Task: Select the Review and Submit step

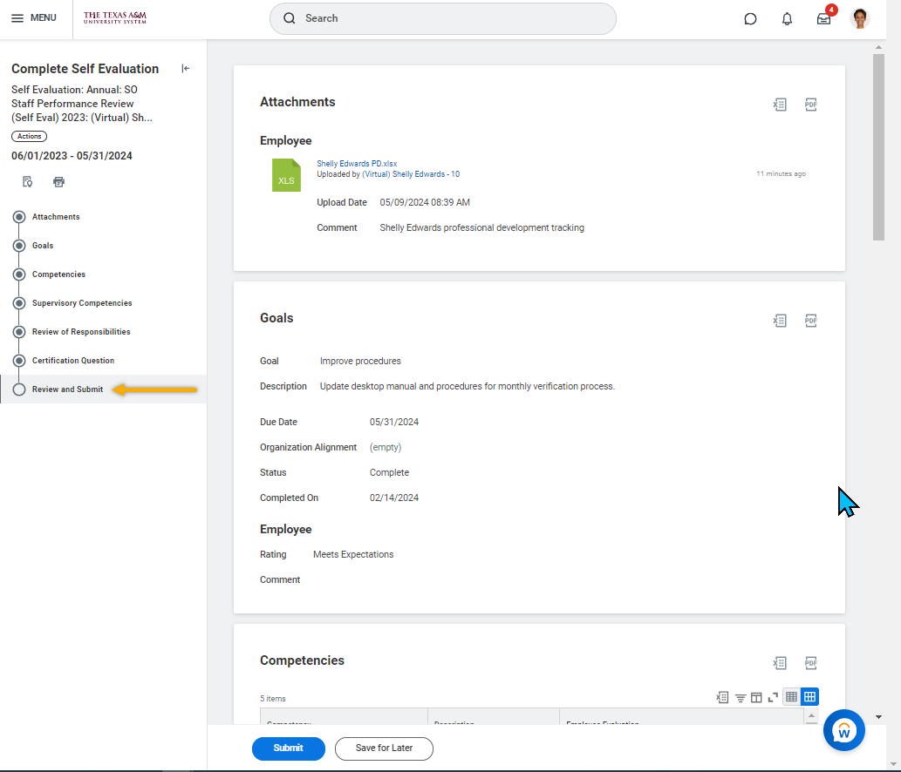Action: pos(67,389)
